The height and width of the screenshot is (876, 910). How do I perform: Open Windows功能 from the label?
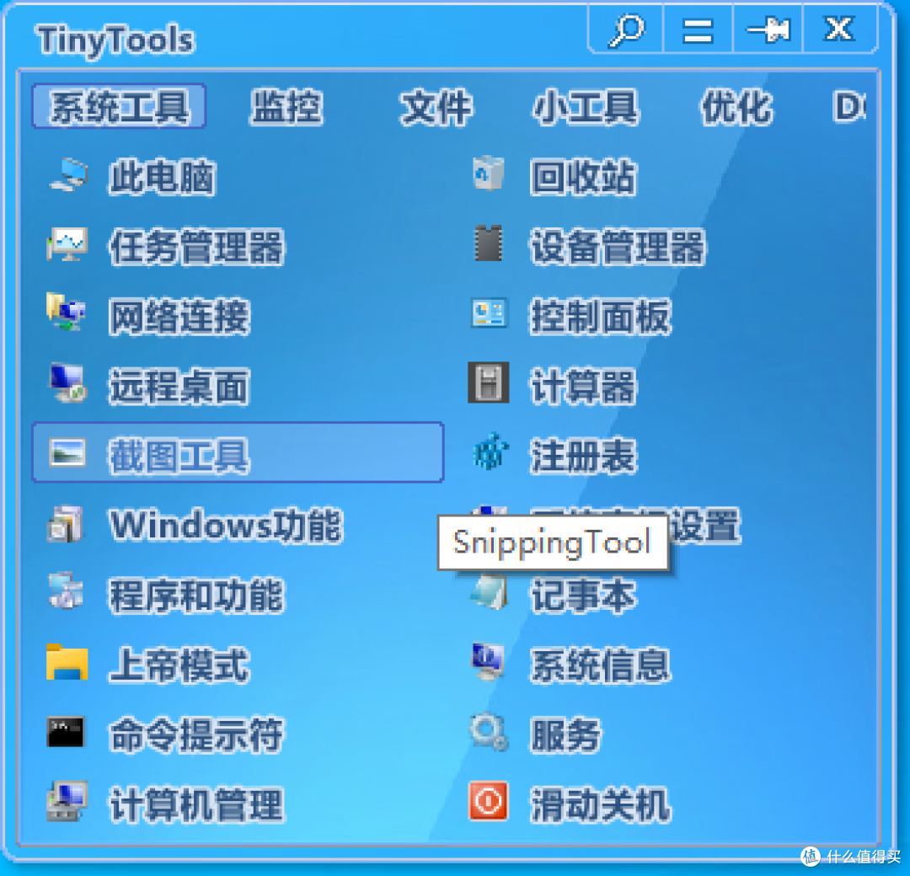pos(226,526)
